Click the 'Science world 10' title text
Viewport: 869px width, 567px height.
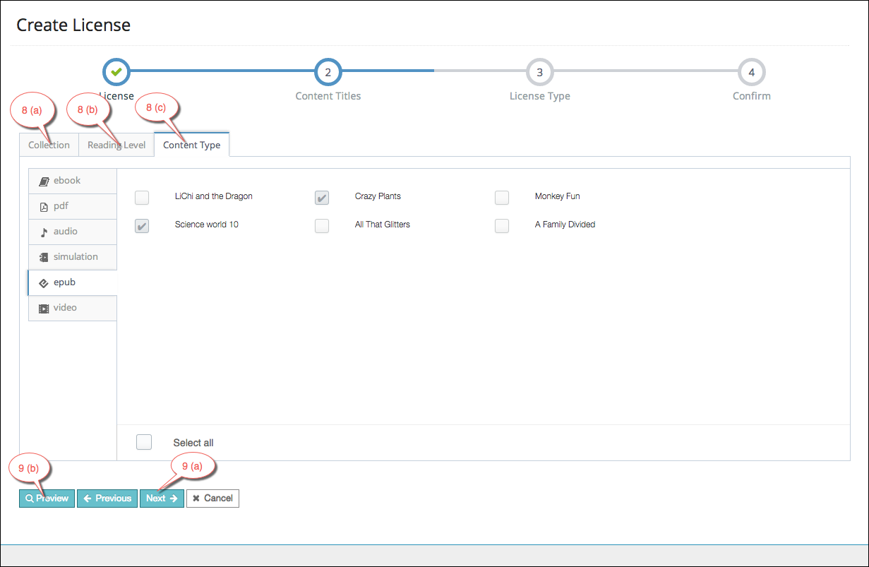click(x=207, y=225)
